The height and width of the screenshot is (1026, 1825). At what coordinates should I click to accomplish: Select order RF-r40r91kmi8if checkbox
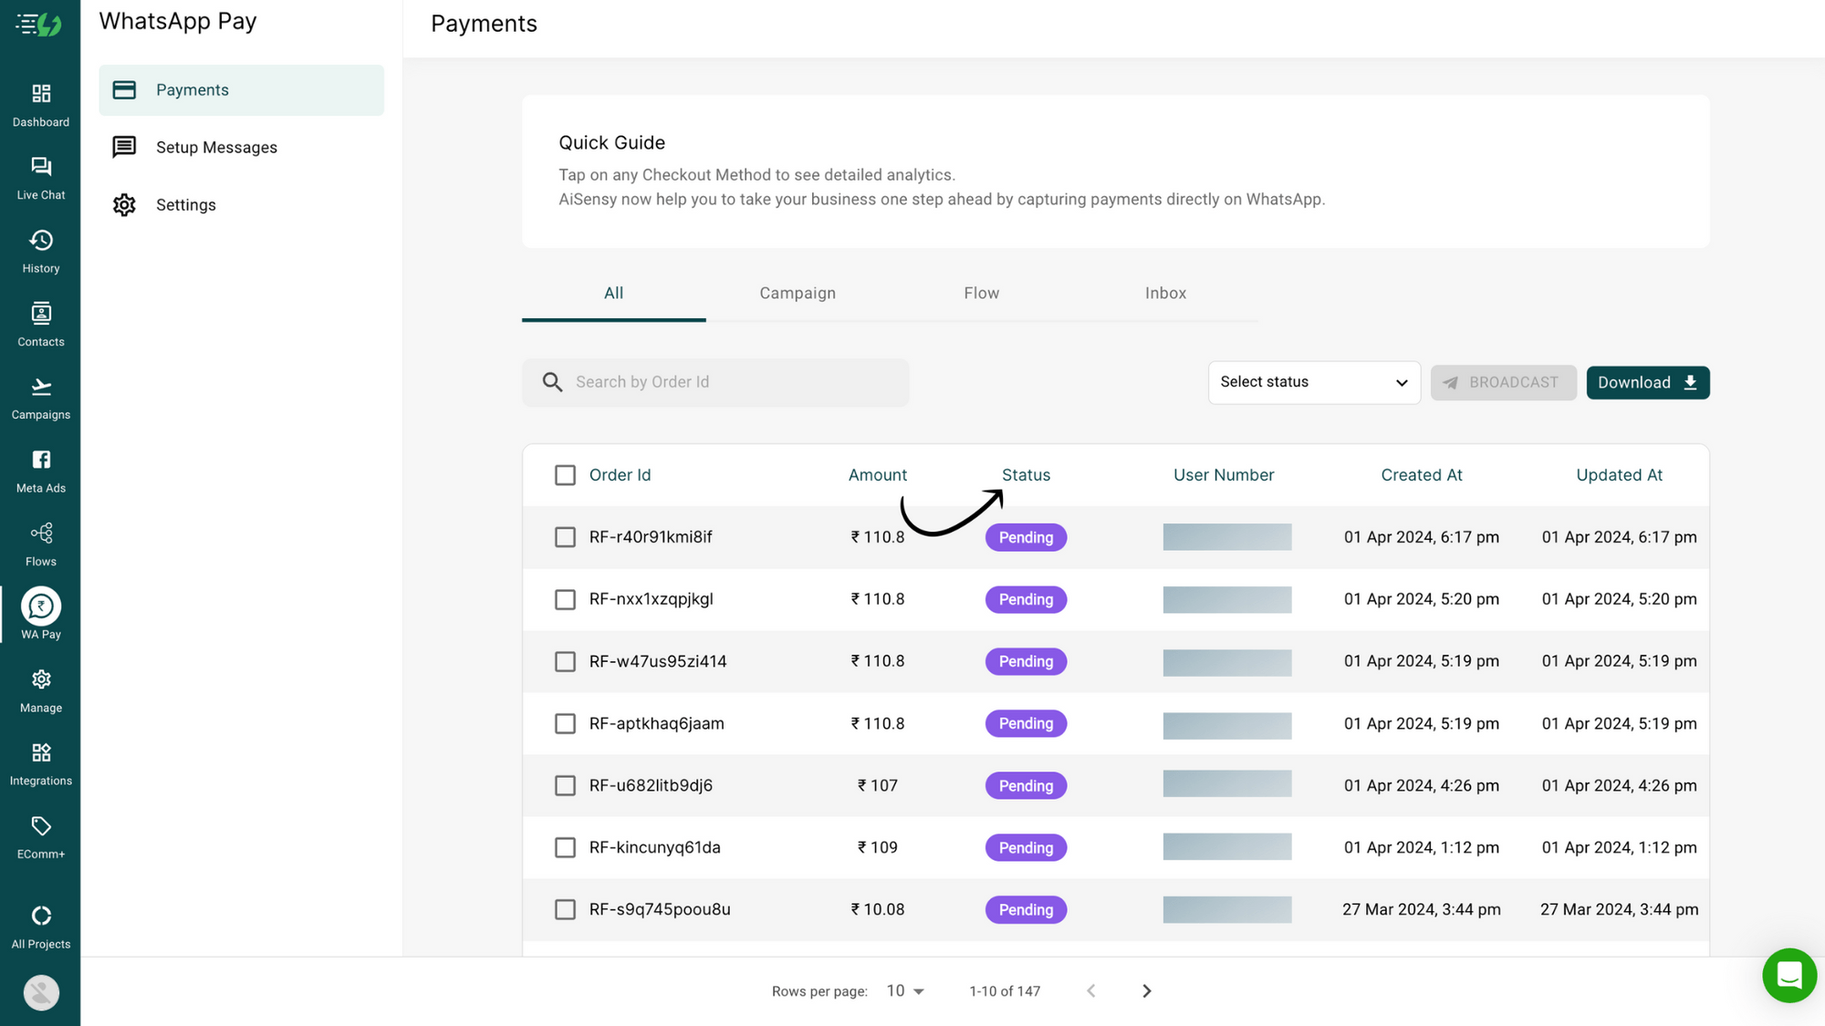[565, 537]
